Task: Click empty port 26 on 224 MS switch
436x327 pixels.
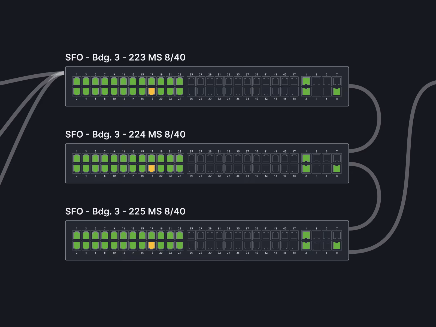Action: click(191, 168)
